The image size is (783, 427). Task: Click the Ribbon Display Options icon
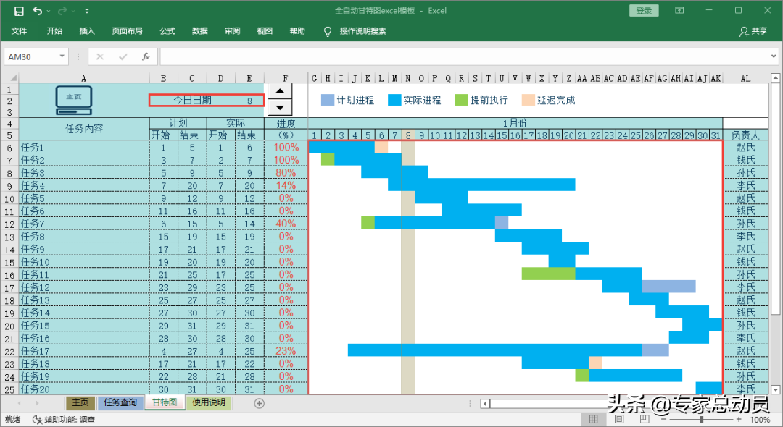click(679, 10)
